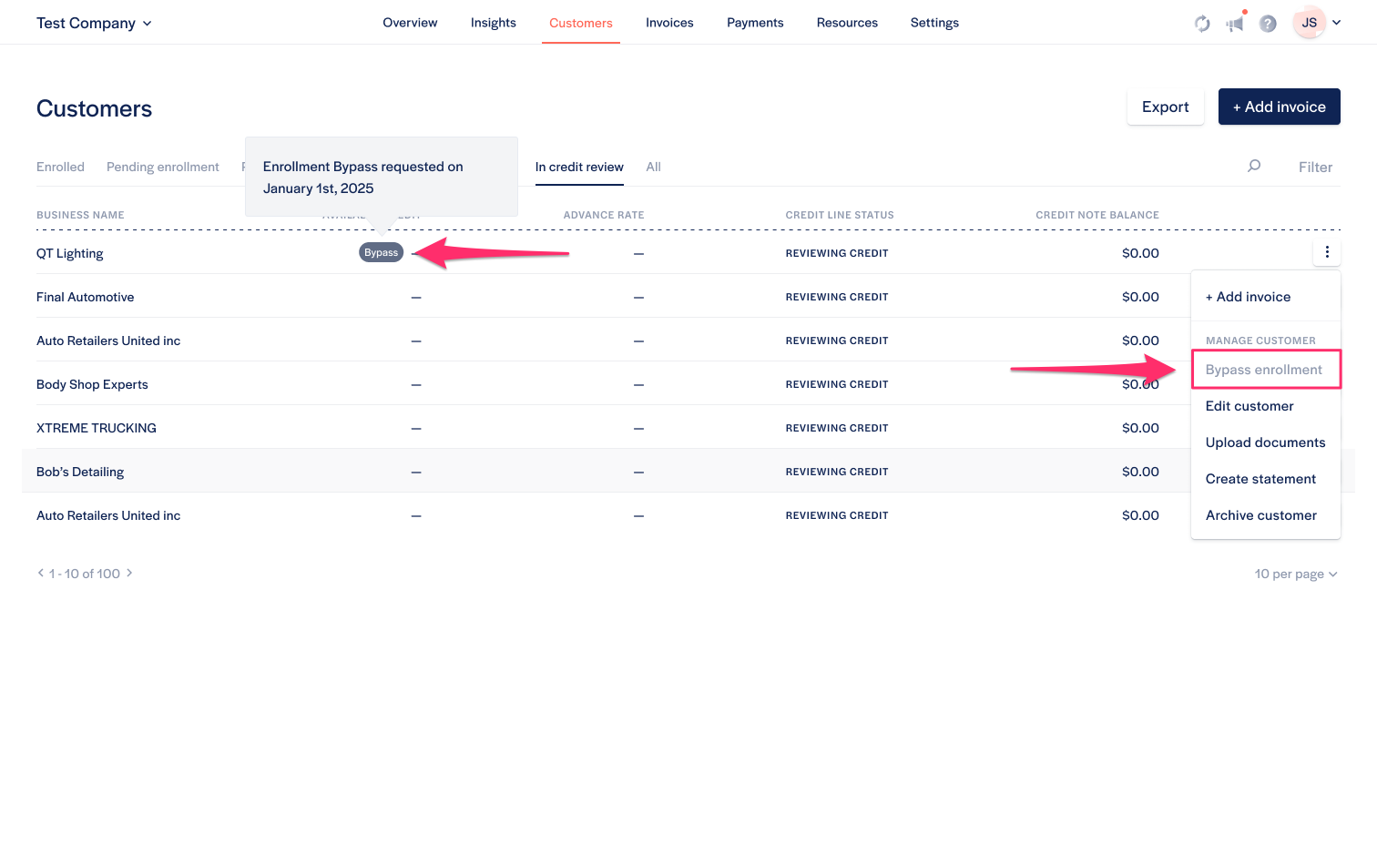
Task: Open QT Lighting three-dot actions menu
Action: [x=1326, y=252]
